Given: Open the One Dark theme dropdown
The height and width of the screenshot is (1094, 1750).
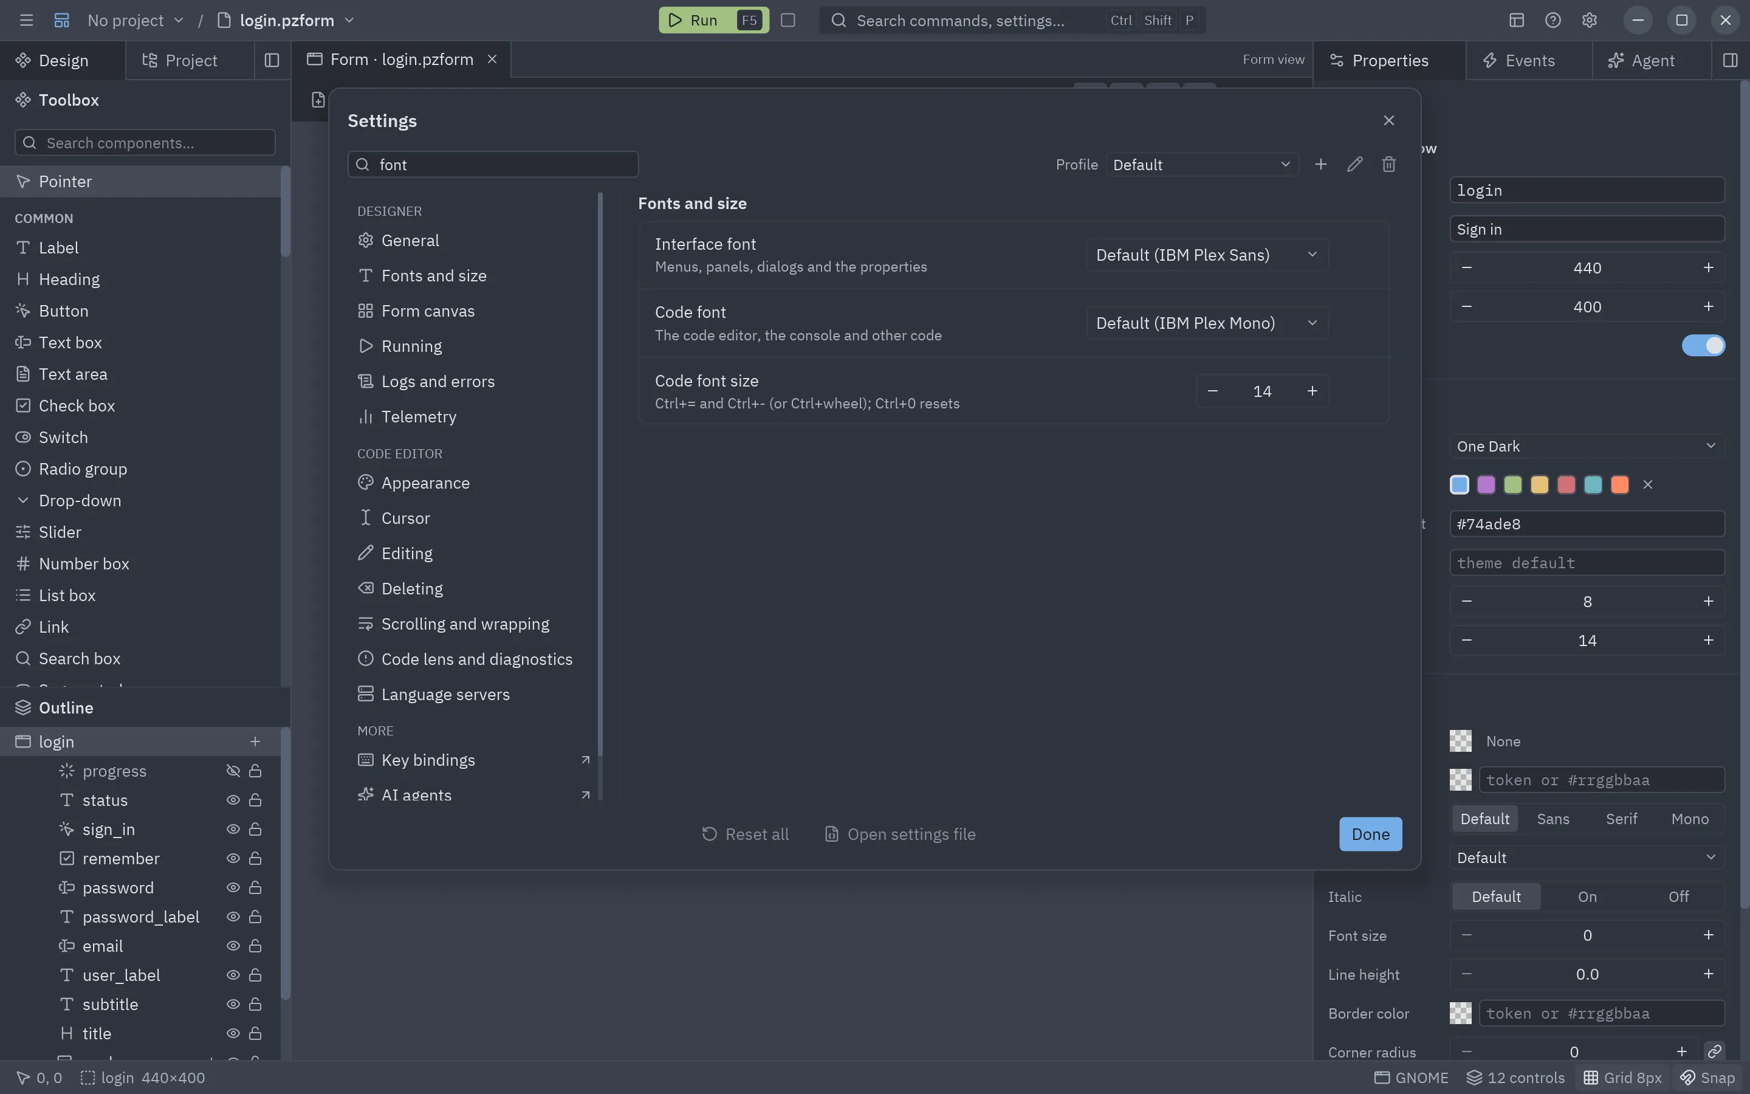Looking at the screenshot, I should pos(1587,447).
